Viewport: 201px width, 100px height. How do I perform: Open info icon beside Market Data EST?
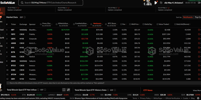pos(25,17)
